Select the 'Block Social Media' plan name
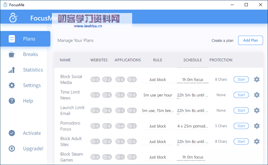The height and width of the screenshot is (165, 268). click(71, 79)
